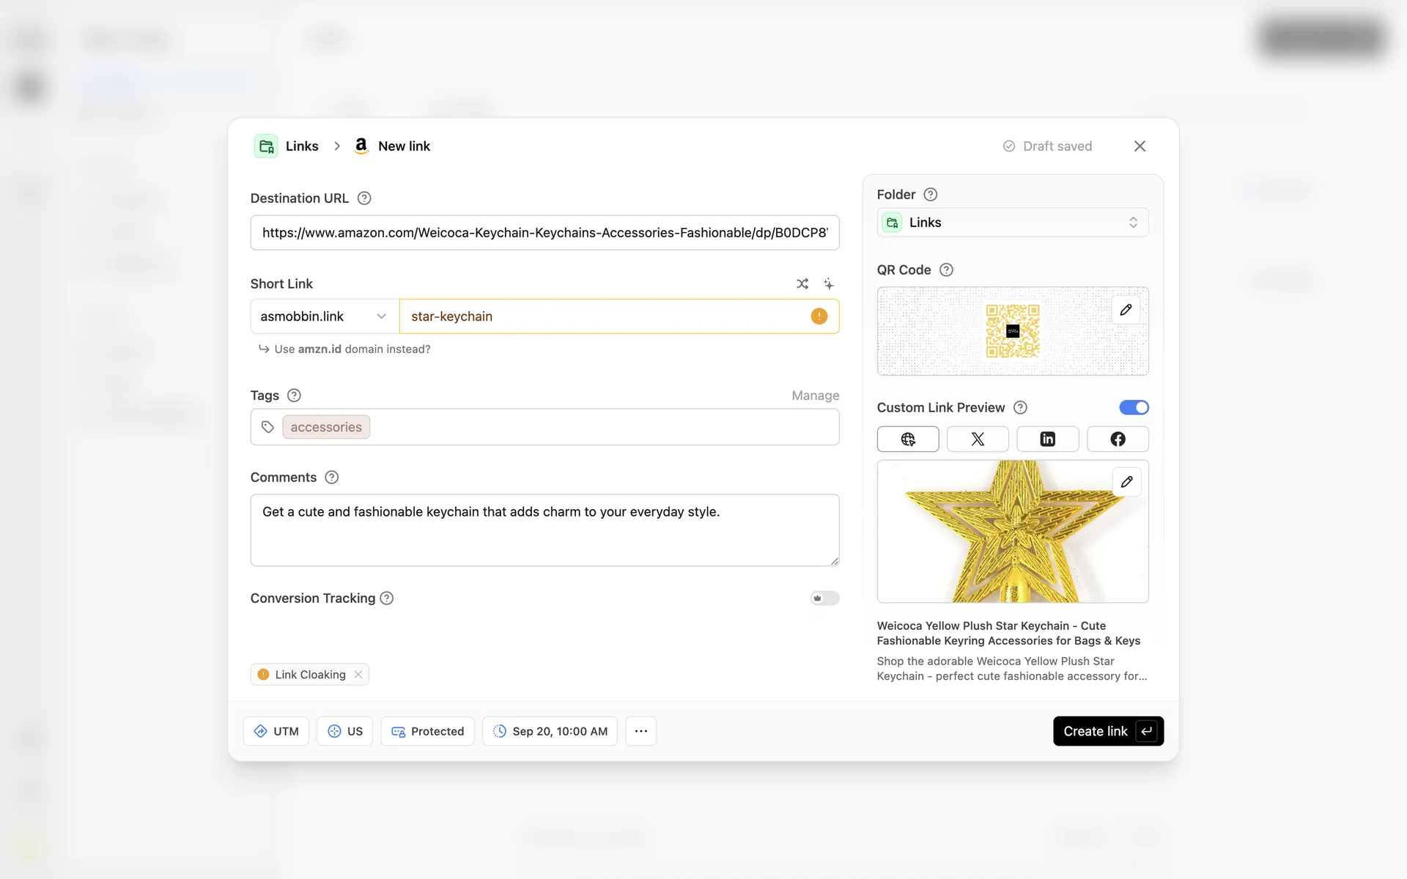Viewport: 1407px width, 879px height.
Task: Edit the QR code with pencil icon
Action: pyautogui.click(x=1126, y=310)
